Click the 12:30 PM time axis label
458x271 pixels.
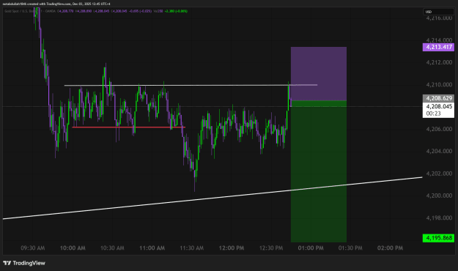[x=271, y=248]
